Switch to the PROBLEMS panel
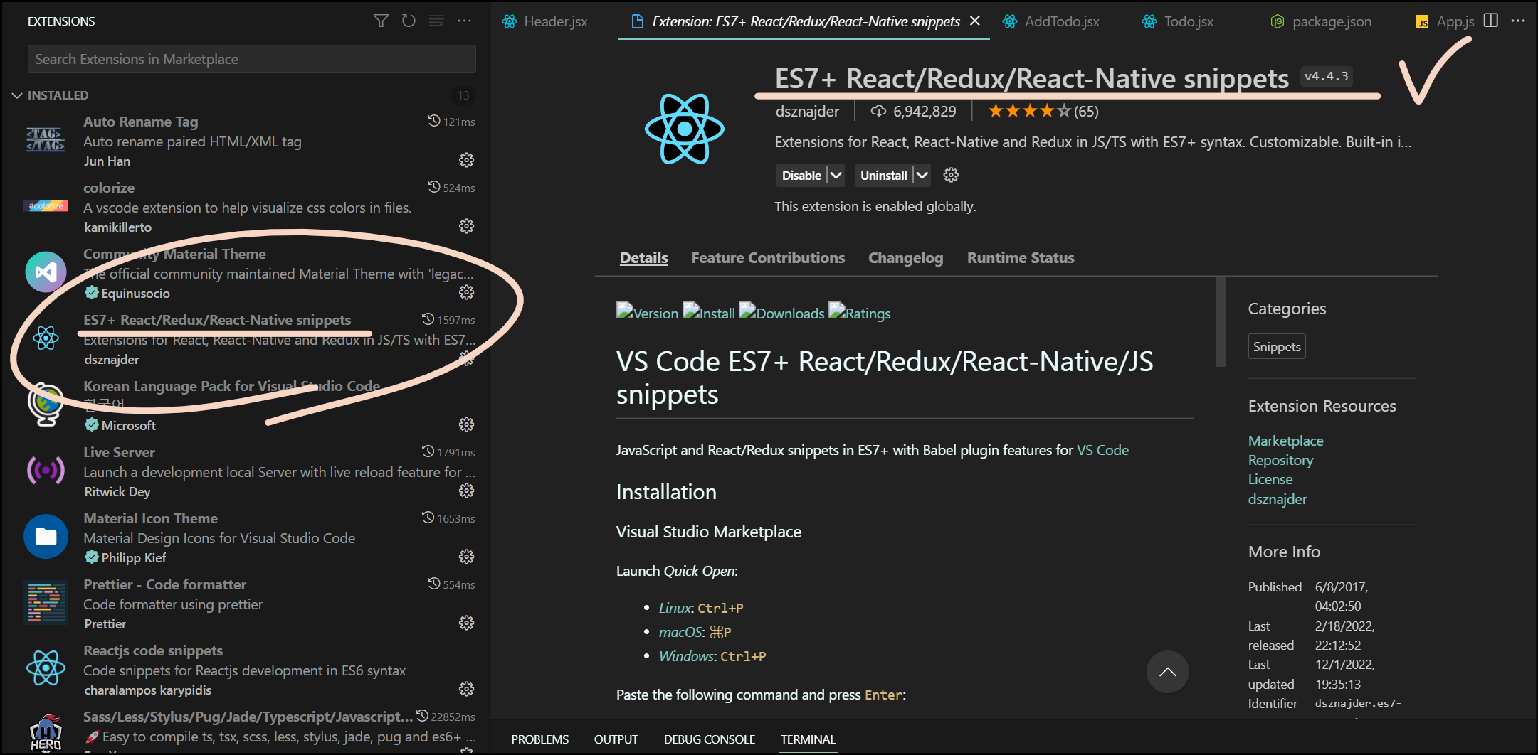Viewport: 1538px width, 755px height. tap(539, 739)
